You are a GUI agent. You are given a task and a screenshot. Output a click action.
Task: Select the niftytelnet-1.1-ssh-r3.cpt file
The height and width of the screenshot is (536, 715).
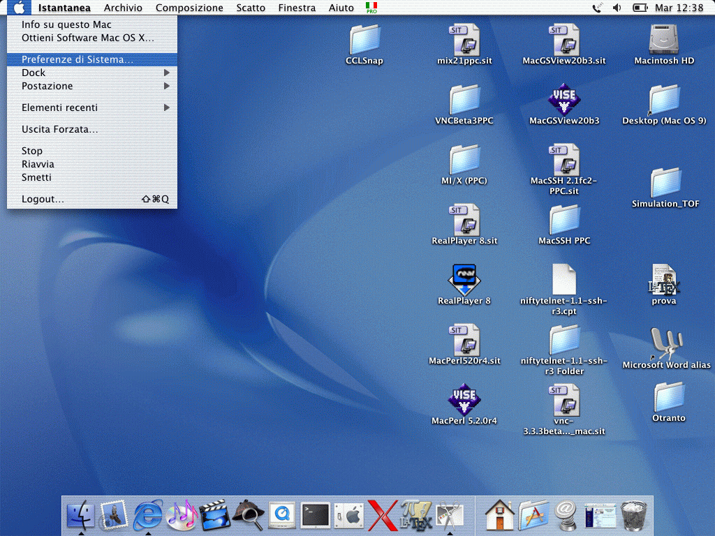pyautogui.click(x=564, y=279)
